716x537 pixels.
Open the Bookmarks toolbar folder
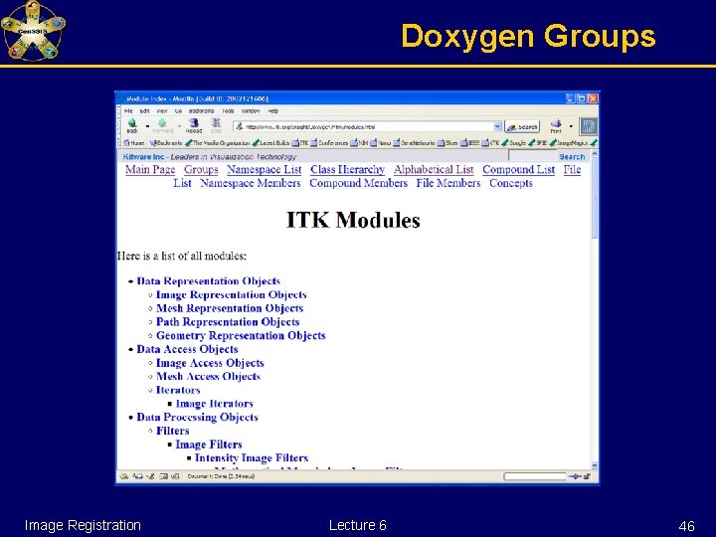(166, 143)
